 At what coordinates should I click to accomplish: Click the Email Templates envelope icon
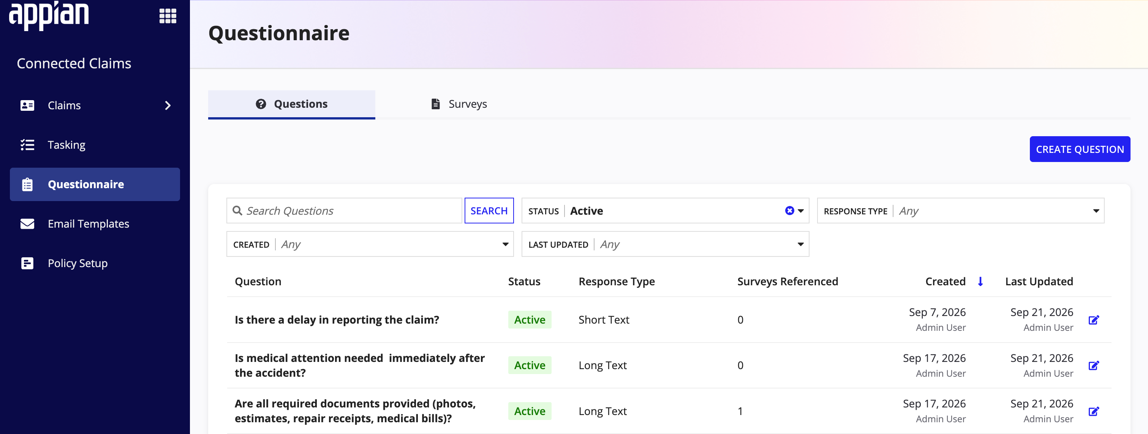[x=27, y=223]
